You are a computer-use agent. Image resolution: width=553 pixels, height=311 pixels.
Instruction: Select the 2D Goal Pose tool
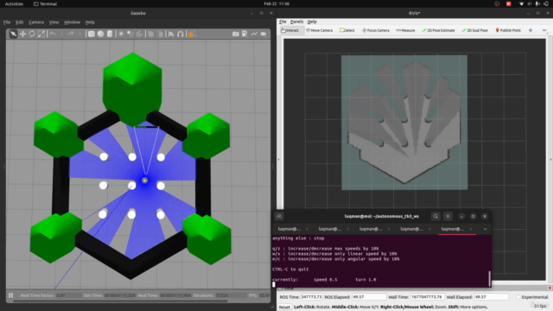pos(474,30)
